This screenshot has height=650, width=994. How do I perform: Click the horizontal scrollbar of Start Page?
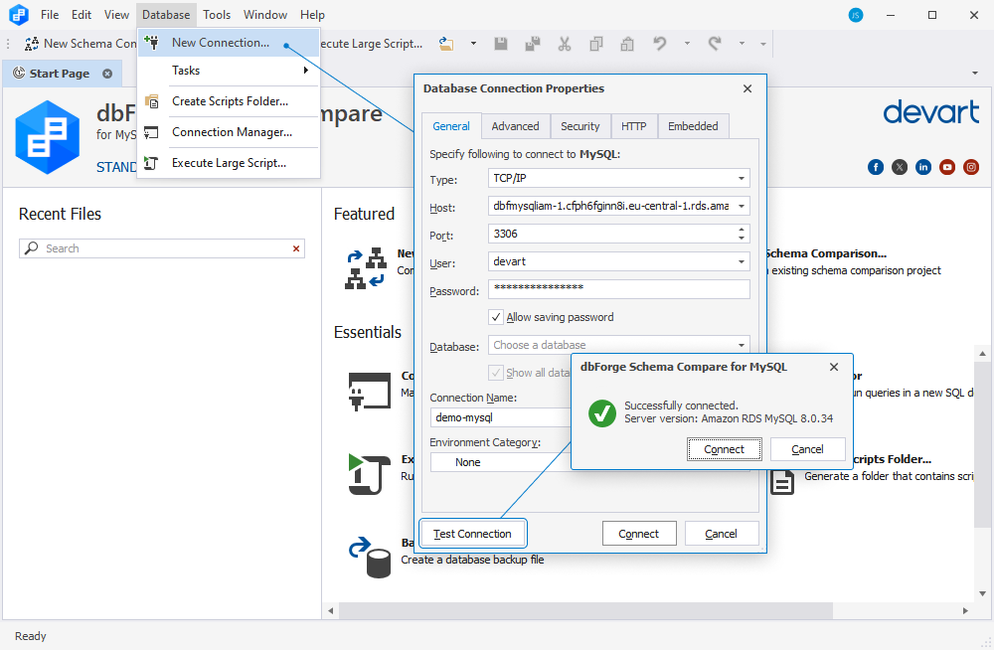click(585, 610)
